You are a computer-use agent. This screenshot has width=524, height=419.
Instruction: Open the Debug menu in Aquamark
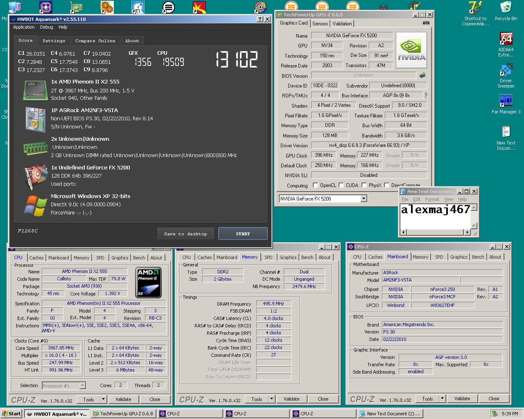47,27
